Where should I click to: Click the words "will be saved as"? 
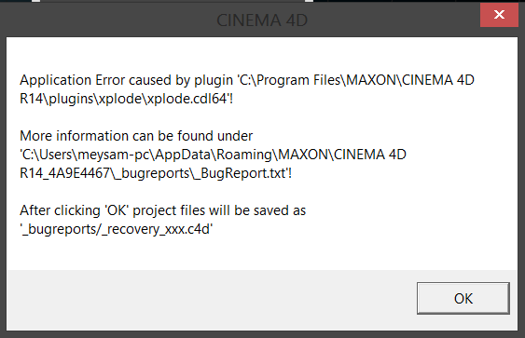click(x=257, y=210)
